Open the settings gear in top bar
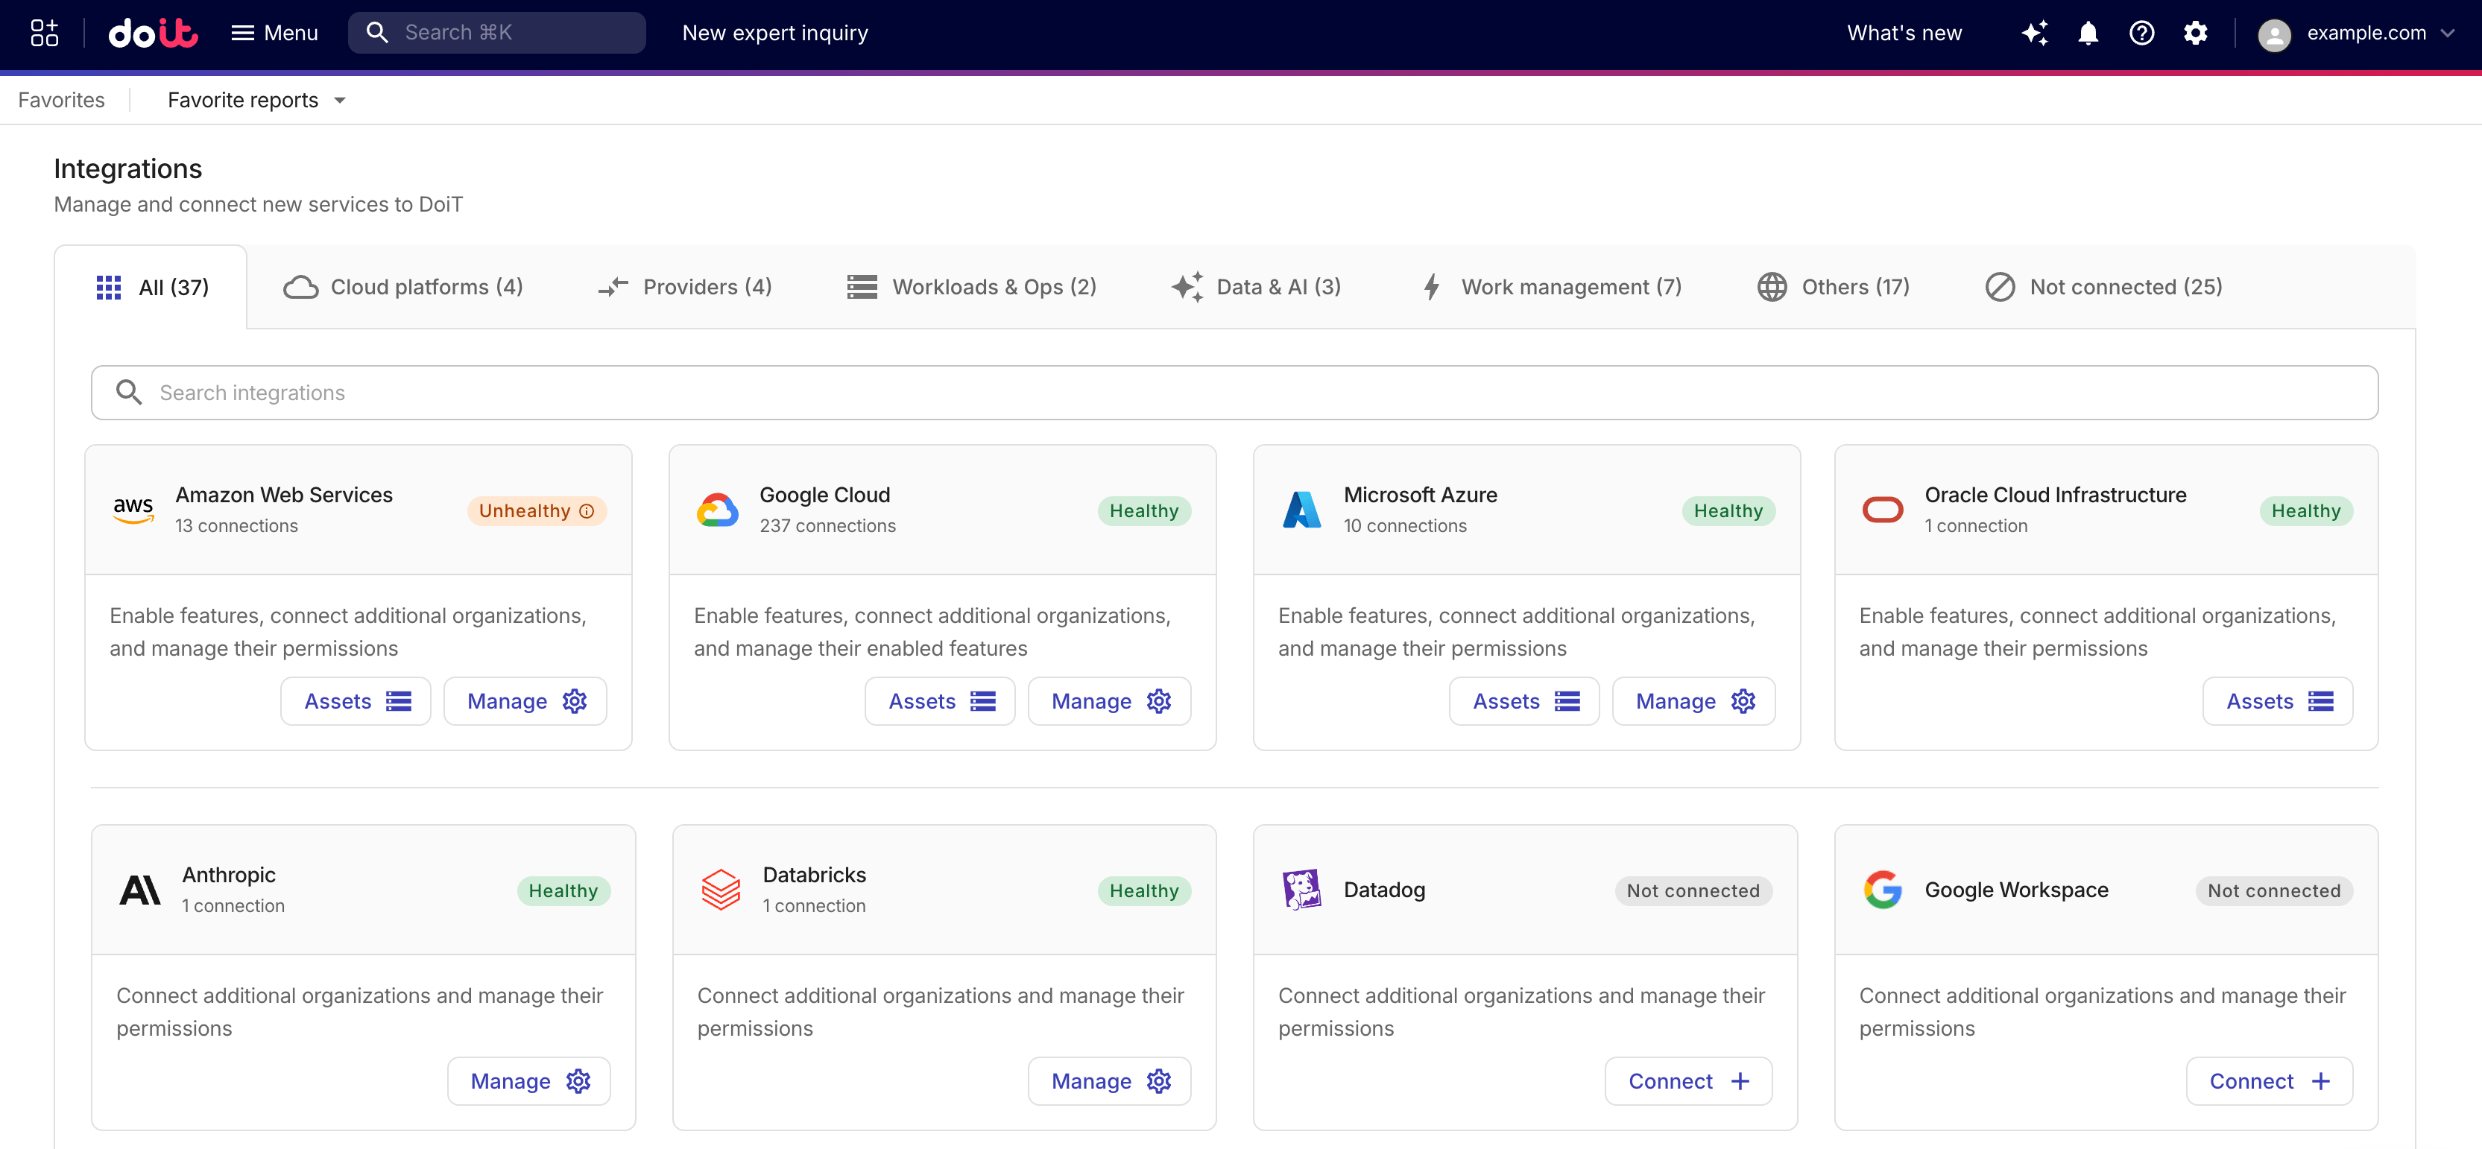2482x1149 pixels. click(x=2195, y=33)
